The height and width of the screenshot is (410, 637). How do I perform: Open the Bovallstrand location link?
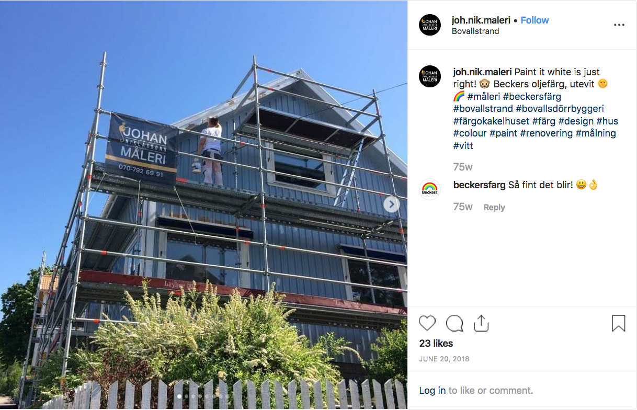click(x=475, y=31)
